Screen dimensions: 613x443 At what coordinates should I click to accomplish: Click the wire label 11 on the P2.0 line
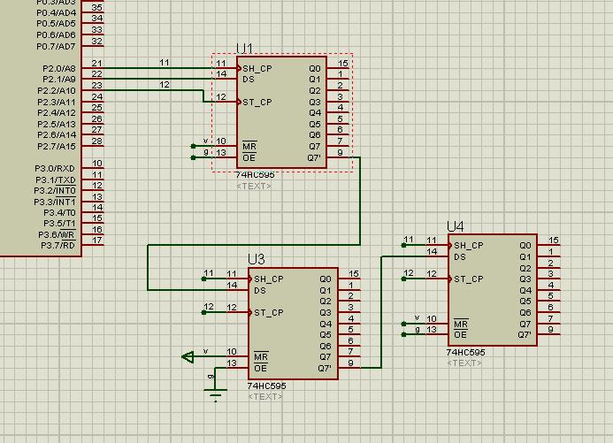tap(165, 63)
